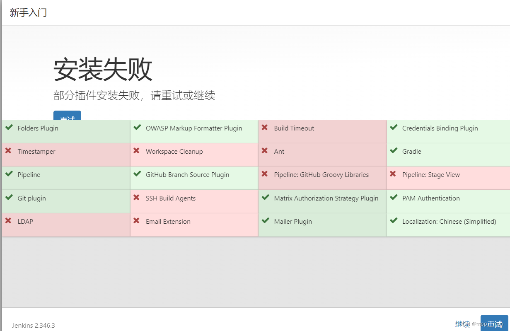Select the LDAP label
Viewport: 510px width, 331px height.
point(25,222)
